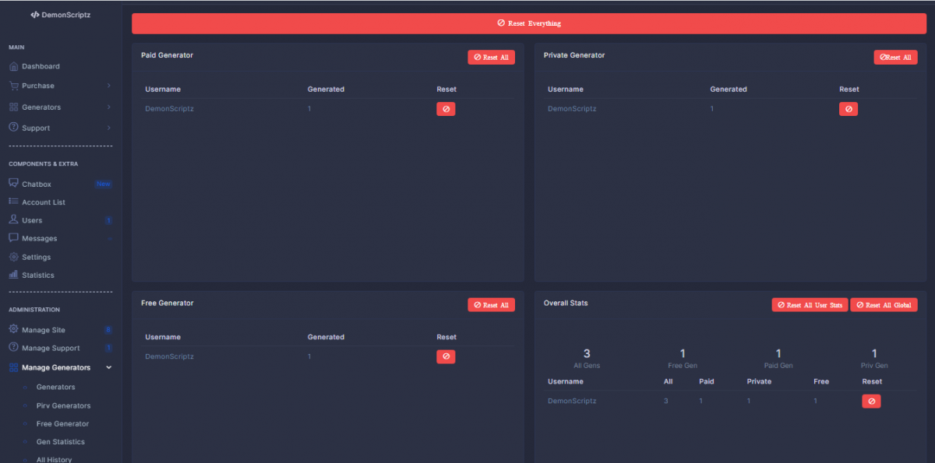Click the Settings gear icon in sidebar
This screenshot has width=935, height=463.
pos(14,257)
